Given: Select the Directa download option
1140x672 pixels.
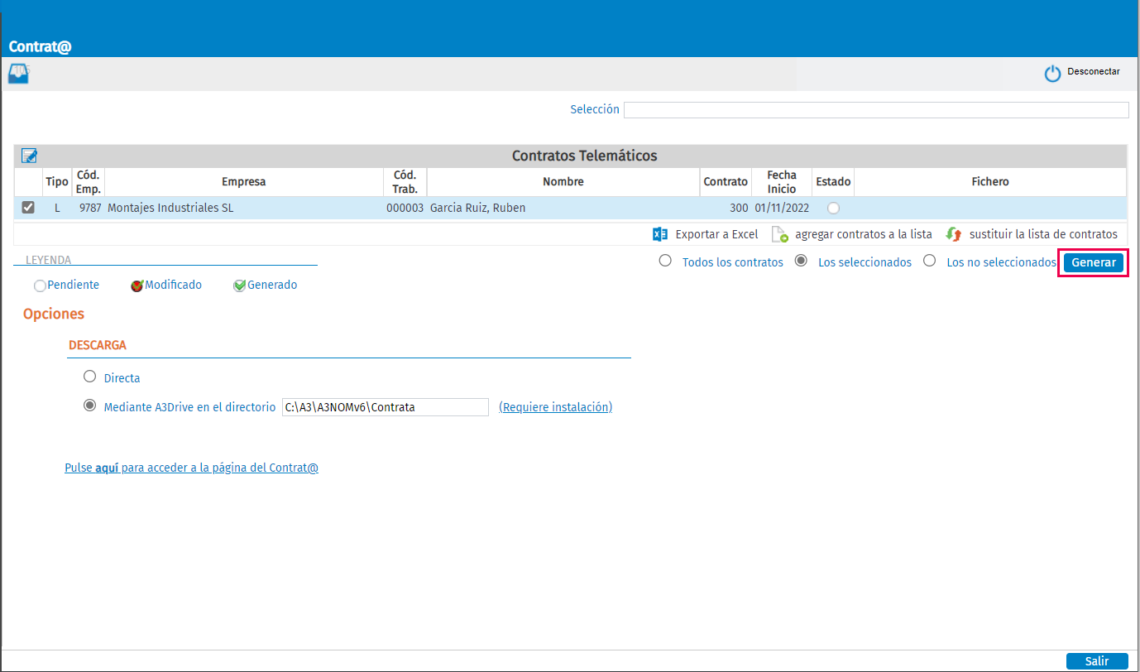Looking at the screenshot, I should (x=90, y=377).
